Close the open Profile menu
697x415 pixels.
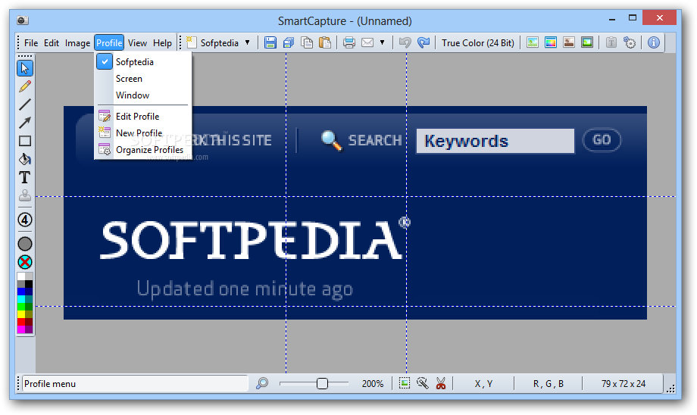[x=109, y=42]
